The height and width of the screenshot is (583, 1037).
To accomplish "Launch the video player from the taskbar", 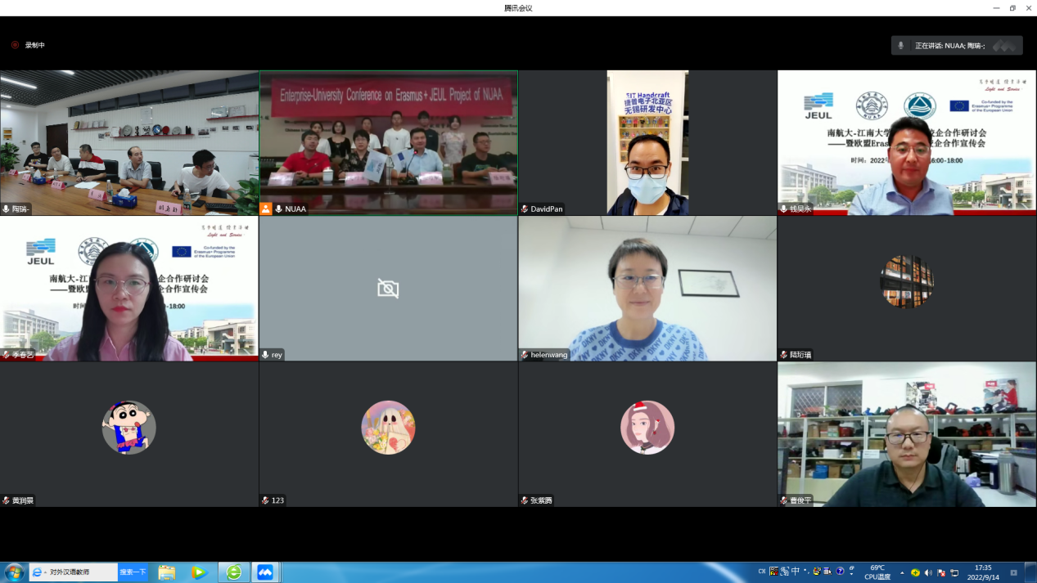I will click(199, 572).
